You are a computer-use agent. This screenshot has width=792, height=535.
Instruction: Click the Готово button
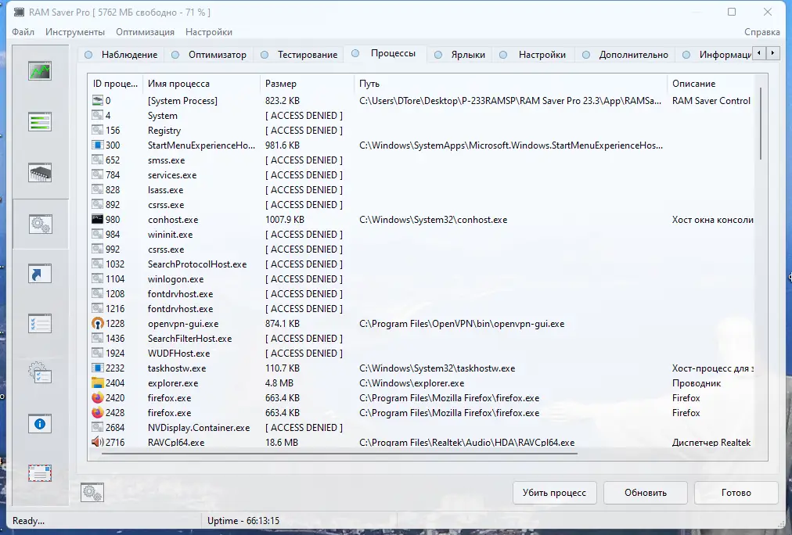[x=736, y=493]
